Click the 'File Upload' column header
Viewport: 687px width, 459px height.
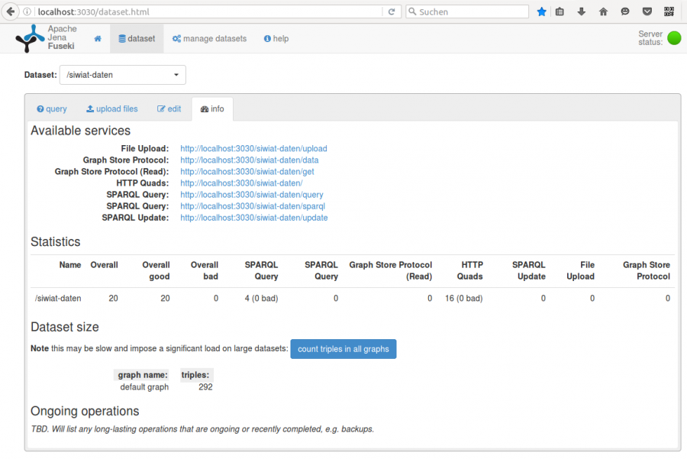(x=581, y=270)
